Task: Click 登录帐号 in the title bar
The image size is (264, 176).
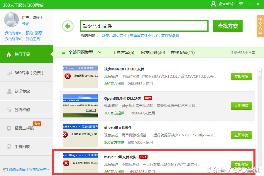Action: (226, 4)
